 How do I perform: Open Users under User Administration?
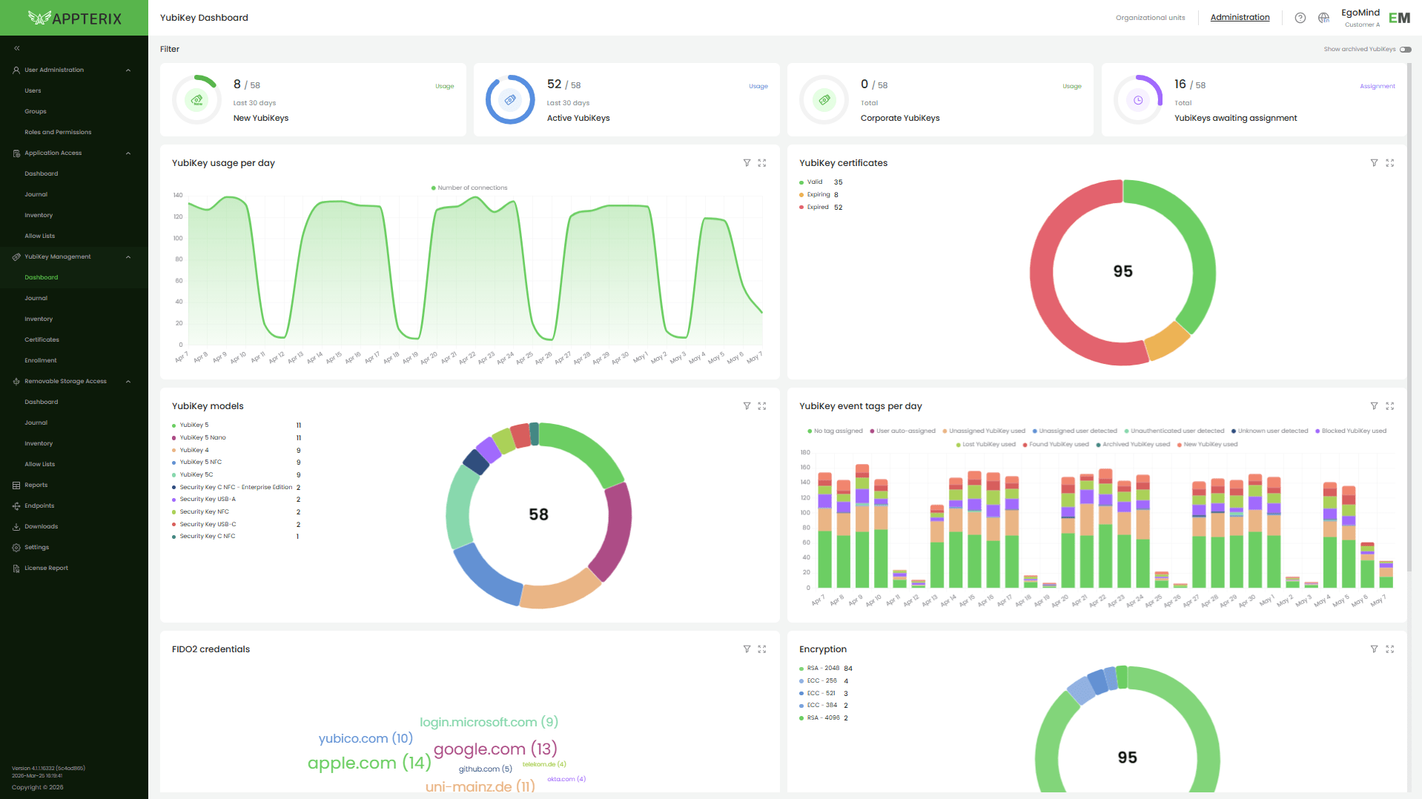click(x=33, y=91)
